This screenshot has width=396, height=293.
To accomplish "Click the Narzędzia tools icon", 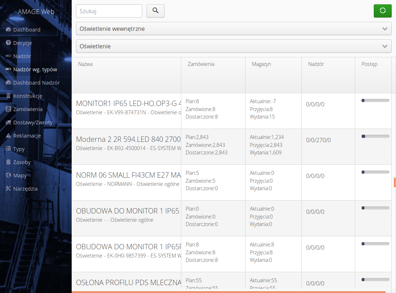I will [x=9, y=188].
